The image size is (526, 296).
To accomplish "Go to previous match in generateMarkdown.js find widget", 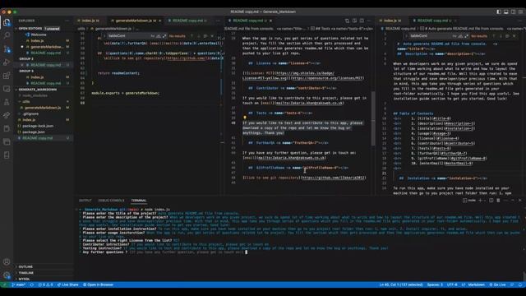I will [191, 36].
